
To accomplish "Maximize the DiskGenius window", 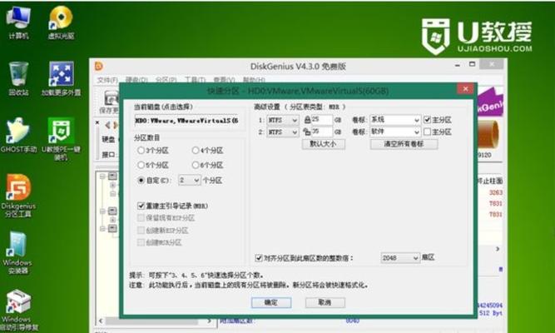I will pos(472,64).
